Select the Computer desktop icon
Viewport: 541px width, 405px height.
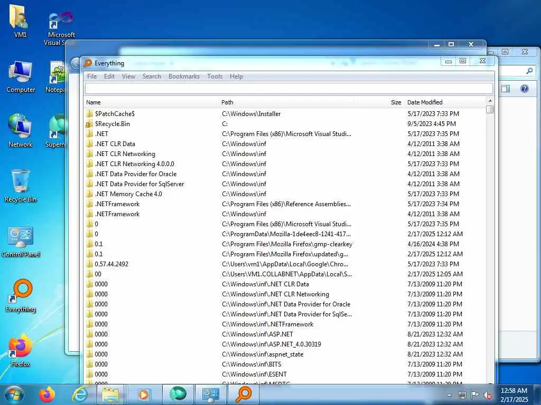click(21, 76)
